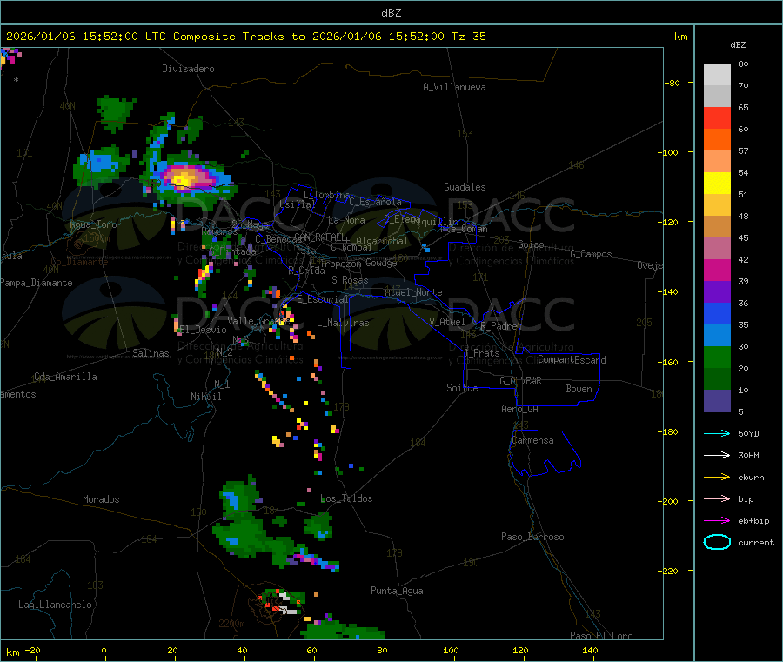The height and width of the screenshot is (662, 783).
Task: Click the Lag.Llancanelo map label
Action: pos(56,605)
